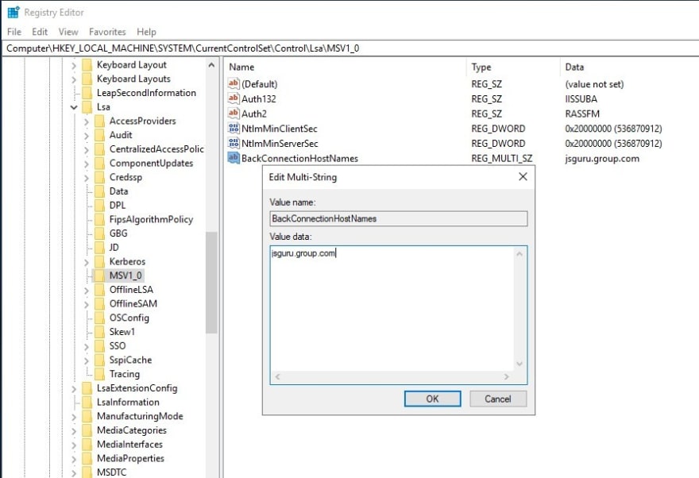
Task: Click the Data folder icon
Action: click(x=100, y=191)
